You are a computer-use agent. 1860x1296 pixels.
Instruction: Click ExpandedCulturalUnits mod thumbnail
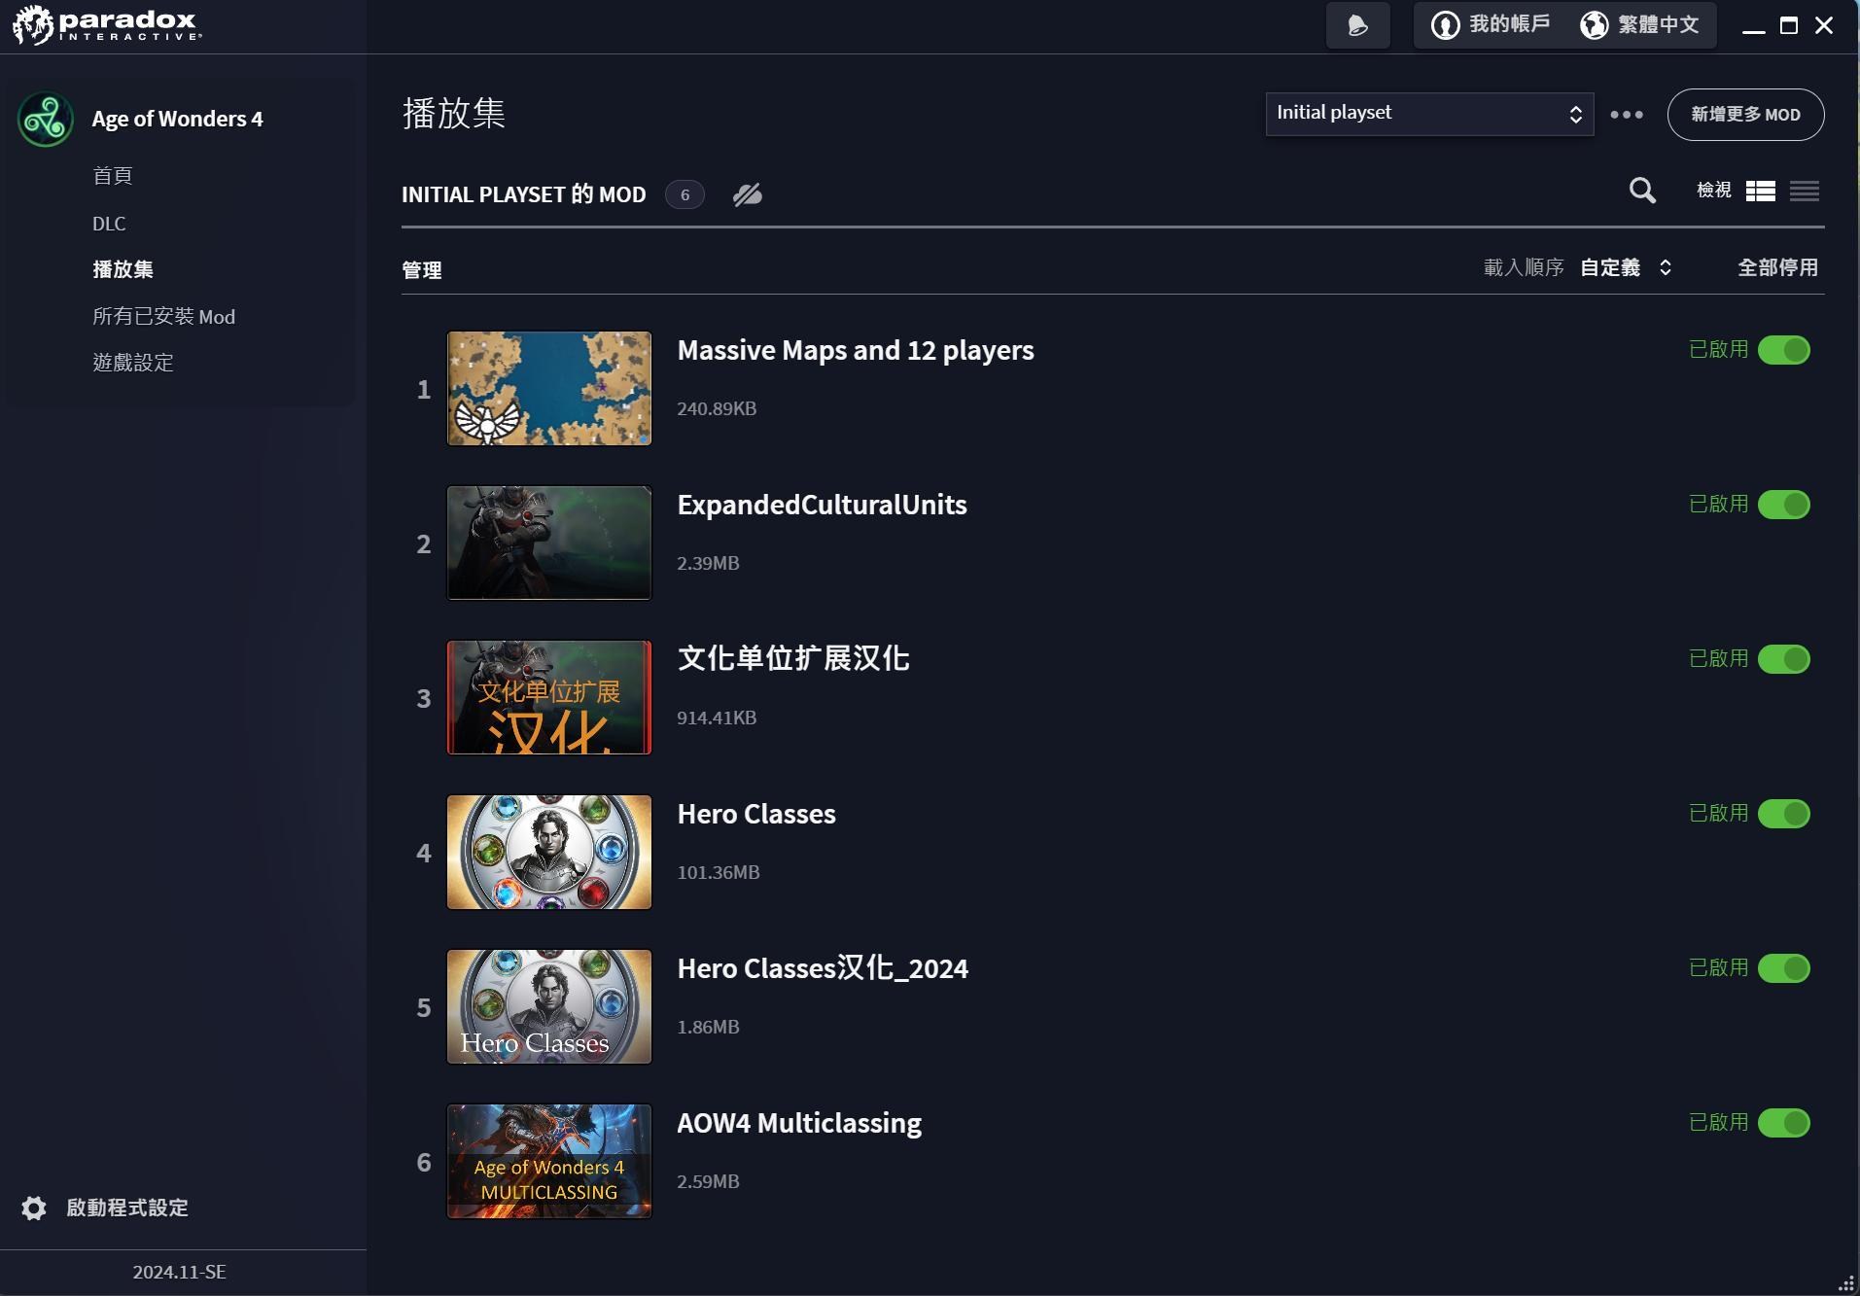pos(549,543)
